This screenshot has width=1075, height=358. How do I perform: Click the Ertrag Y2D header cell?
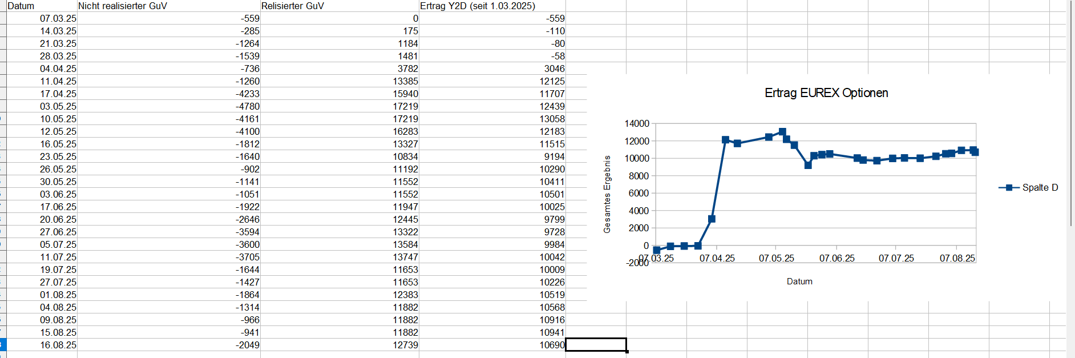(x=492, y=6)
